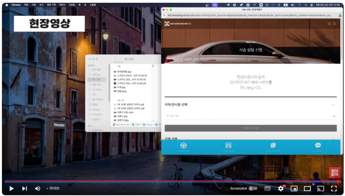Cast video with the cast icon

pyautogui.click(x=320, y=189)
